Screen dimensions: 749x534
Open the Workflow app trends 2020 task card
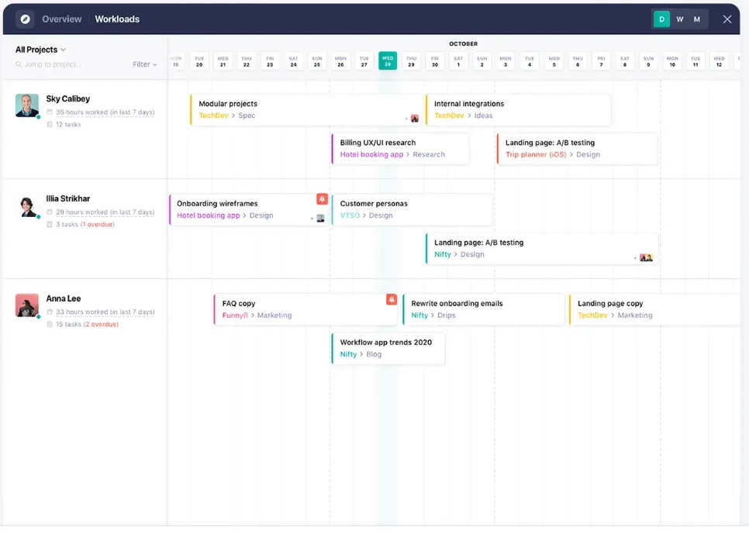pos(388,348)
